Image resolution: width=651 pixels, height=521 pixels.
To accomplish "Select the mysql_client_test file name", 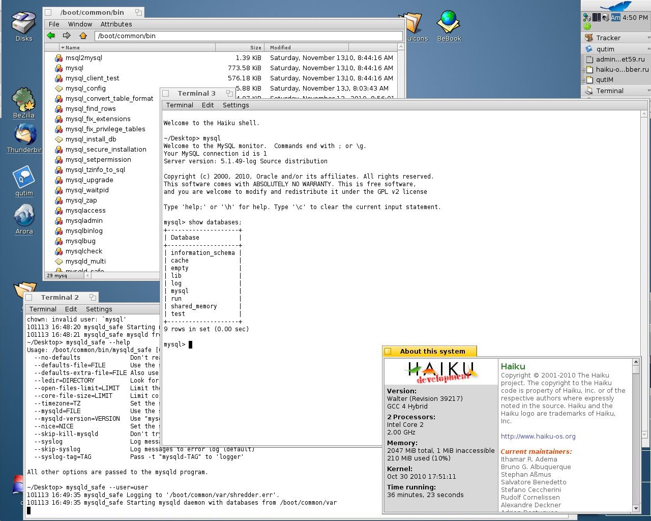I will [92, 78].
